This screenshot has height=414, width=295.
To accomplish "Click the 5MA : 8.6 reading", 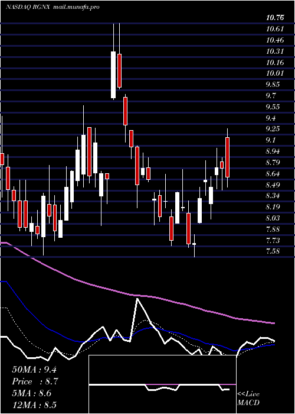I will pyautogui.click(x=33, y=393).
